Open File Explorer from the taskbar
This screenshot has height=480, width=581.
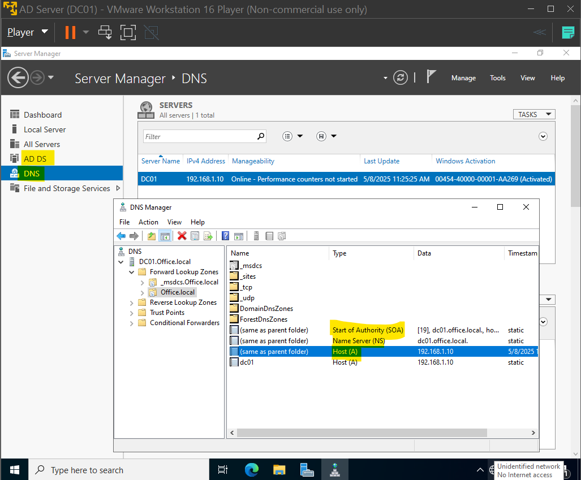point(279,470)
